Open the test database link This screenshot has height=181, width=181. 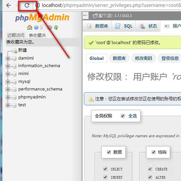click(22, 105)
